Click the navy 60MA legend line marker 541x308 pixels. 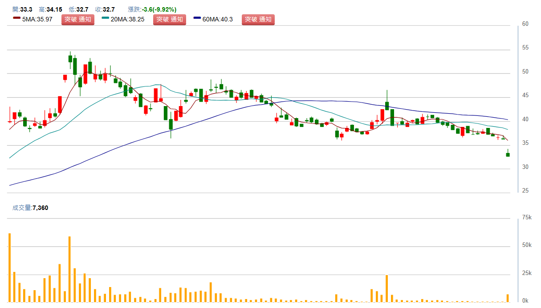coord(197,18)
